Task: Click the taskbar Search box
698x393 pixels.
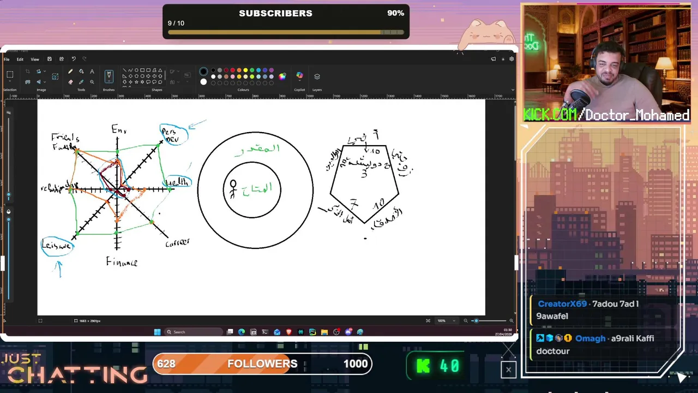Action: (x=194, y=332)
